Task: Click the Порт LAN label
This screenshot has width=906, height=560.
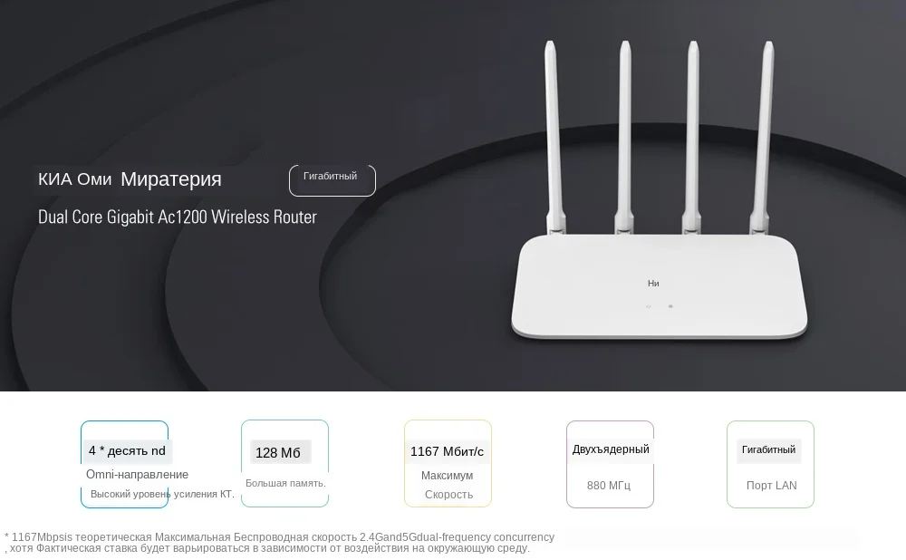Action: coord(771,486)
